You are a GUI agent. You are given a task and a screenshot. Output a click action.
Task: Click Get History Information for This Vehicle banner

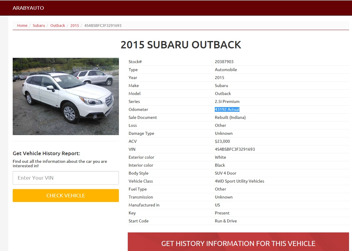[x=238, y=242]
